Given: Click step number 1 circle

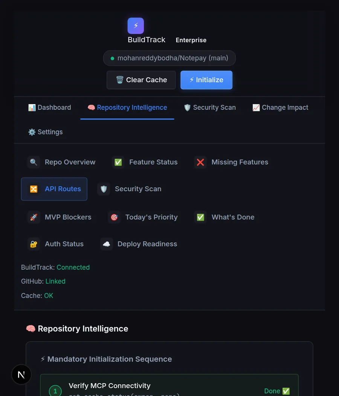Looking at the screenshot, I should coord(55,391).
